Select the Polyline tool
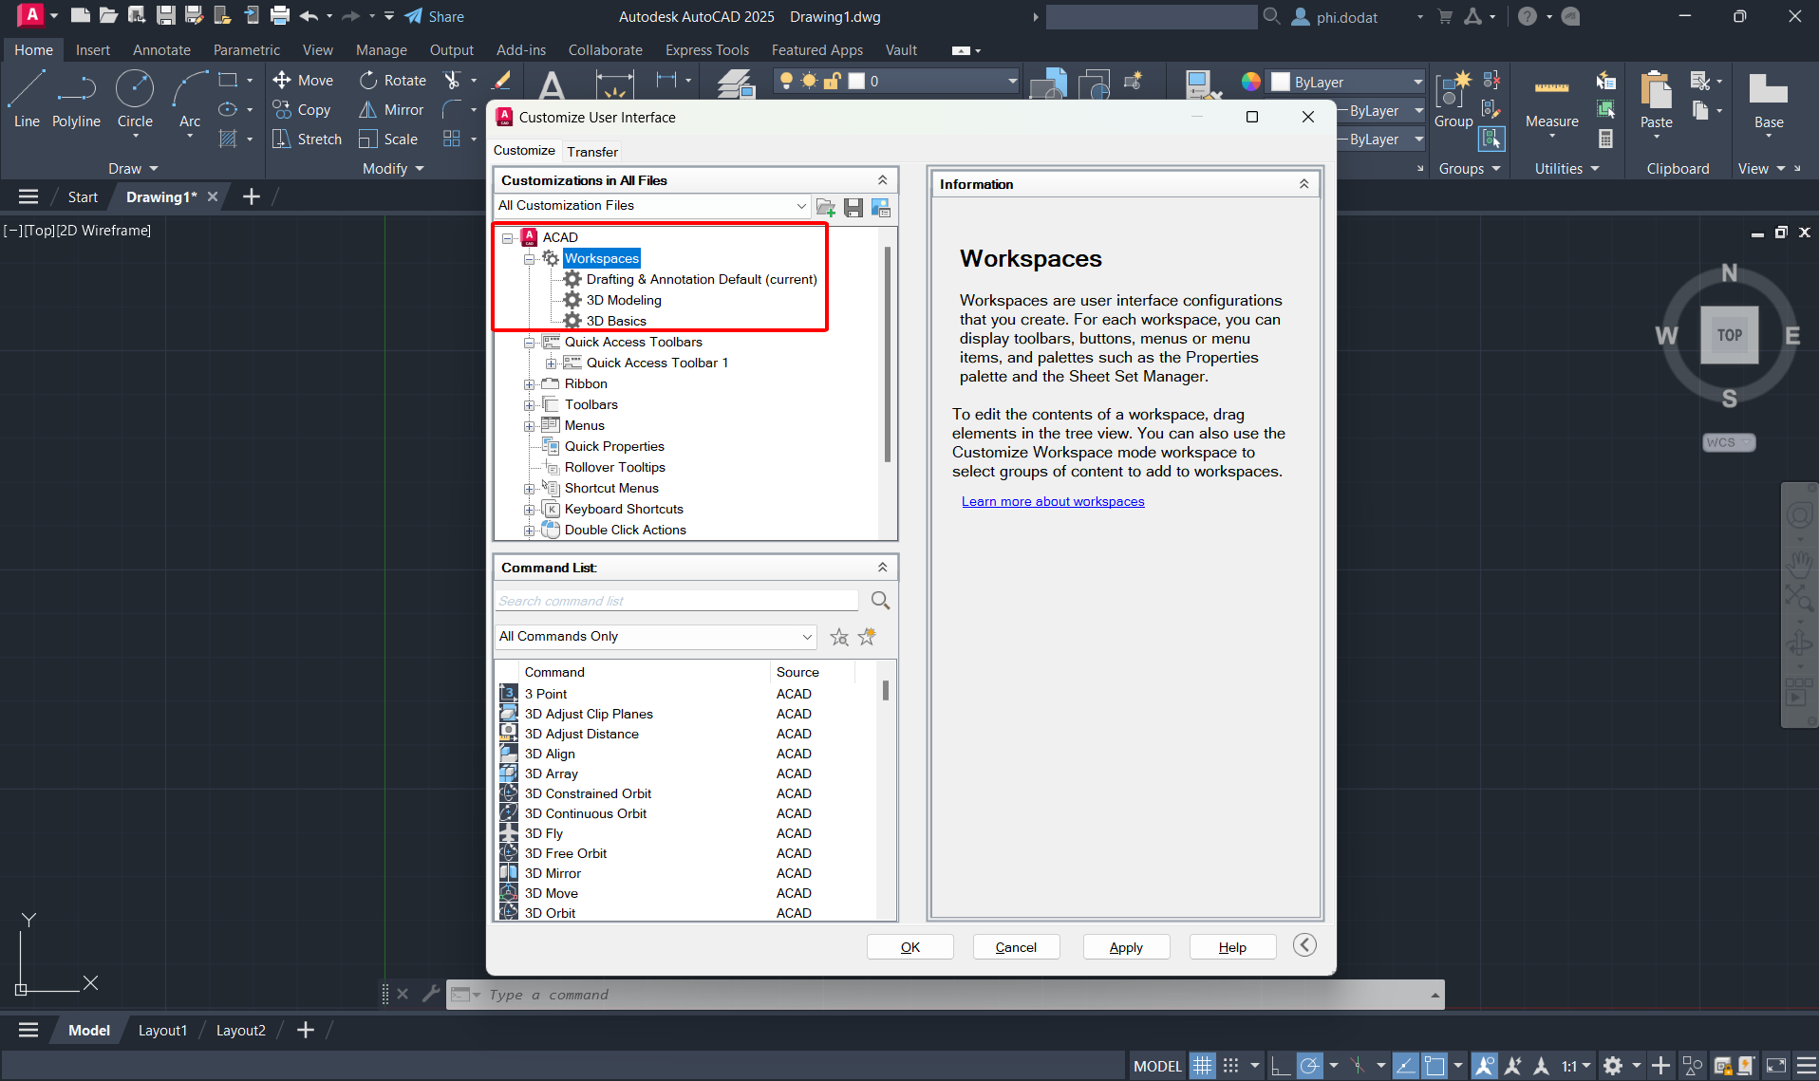1819x1081 pixels. [x=76, y=100]
